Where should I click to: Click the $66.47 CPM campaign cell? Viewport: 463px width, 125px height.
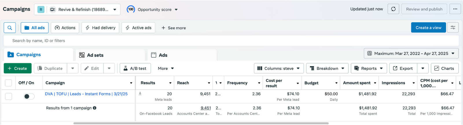(x=437, y=96)
